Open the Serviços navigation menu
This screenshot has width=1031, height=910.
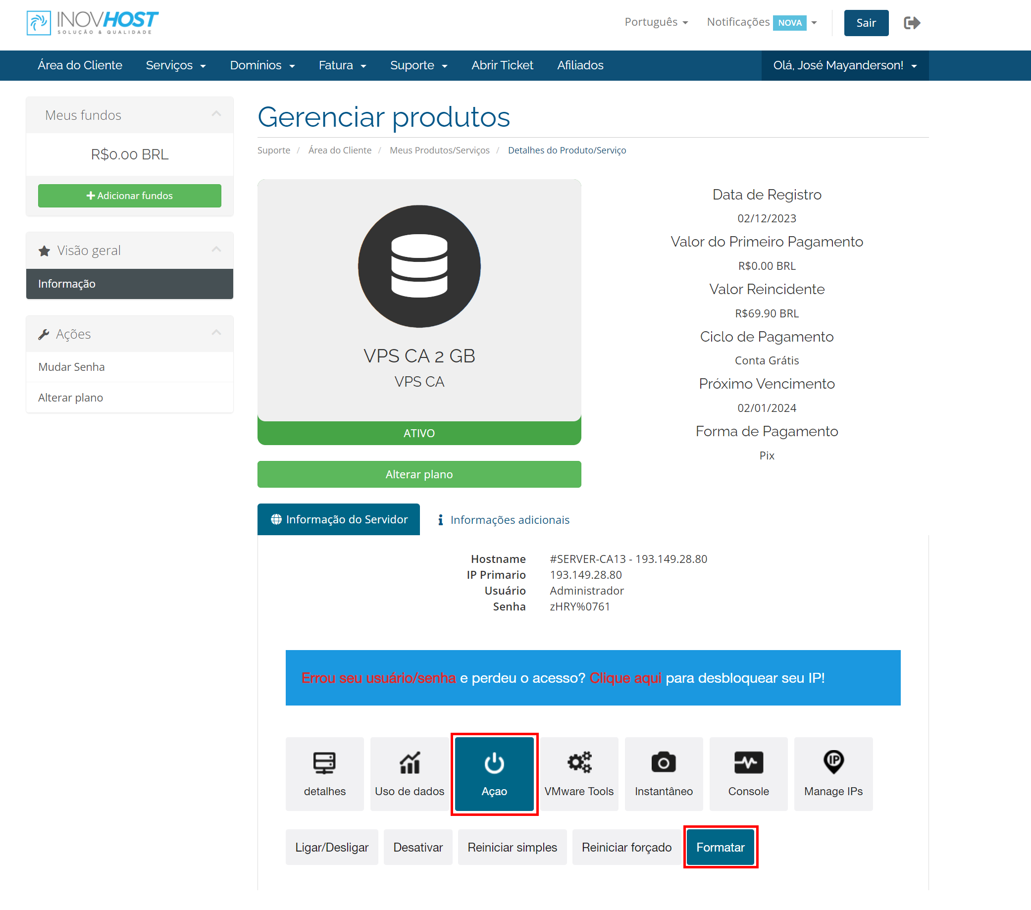click(175, 65)
